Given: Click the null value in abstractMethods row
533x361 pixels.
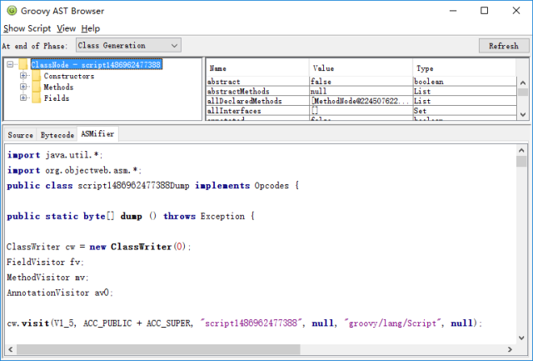Looking at the screenshot, I should click(361, 91).
